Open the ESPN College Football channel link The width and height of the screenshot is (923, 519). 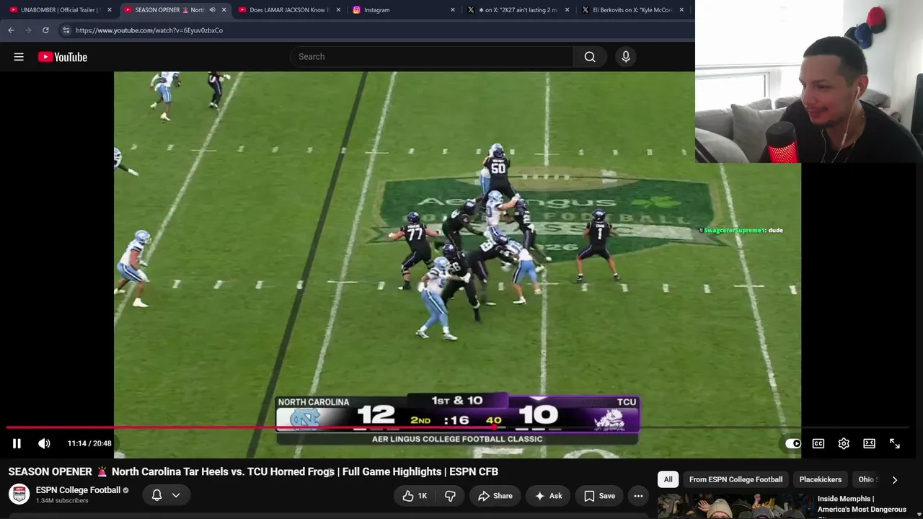pos(78,490)
